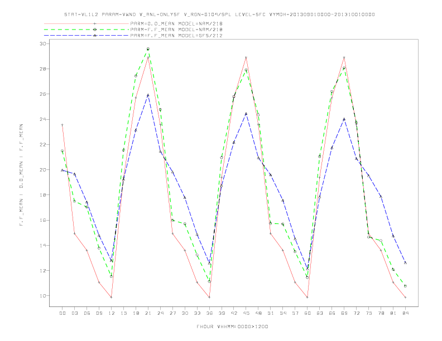This screenshot has width=442, height=341.
Task: Click y-axis tick label 26
Action: pyautogui.click(x=43, y=94)
